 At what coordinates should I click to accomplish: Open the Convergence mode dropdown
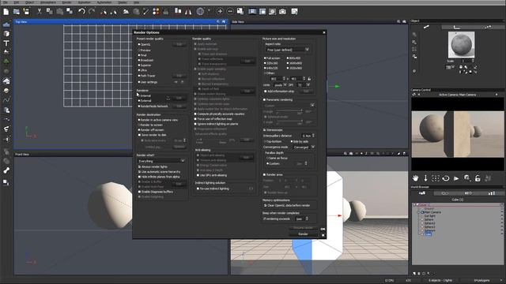click(304, 148)
